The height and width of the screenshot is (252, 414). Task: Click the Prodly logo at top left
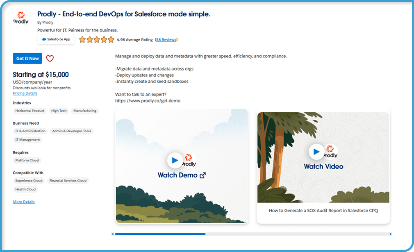[x=21, y=18]
